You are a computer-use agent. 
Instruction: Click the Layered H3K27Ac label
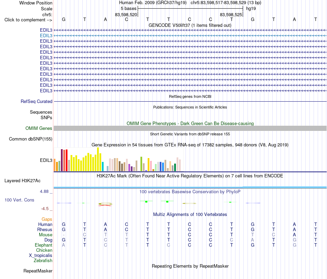point(22,181)
